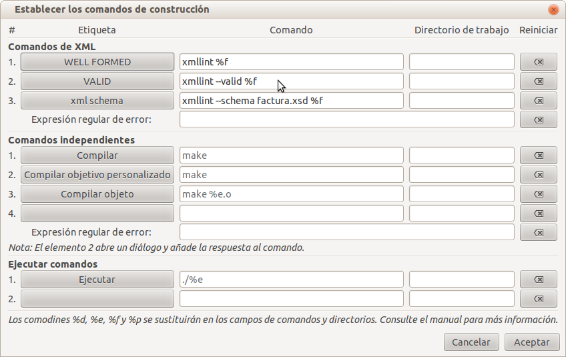Reset Compilar objetivo personalizado row
The height and width of the screenshot is (357, 566).
click(538, 175)
